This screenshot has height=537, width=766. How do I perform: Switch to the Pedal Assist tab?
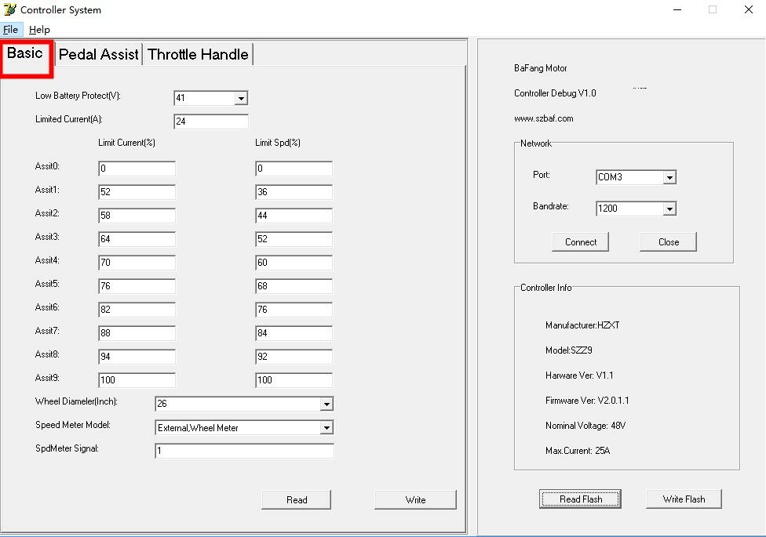point(99,54)
